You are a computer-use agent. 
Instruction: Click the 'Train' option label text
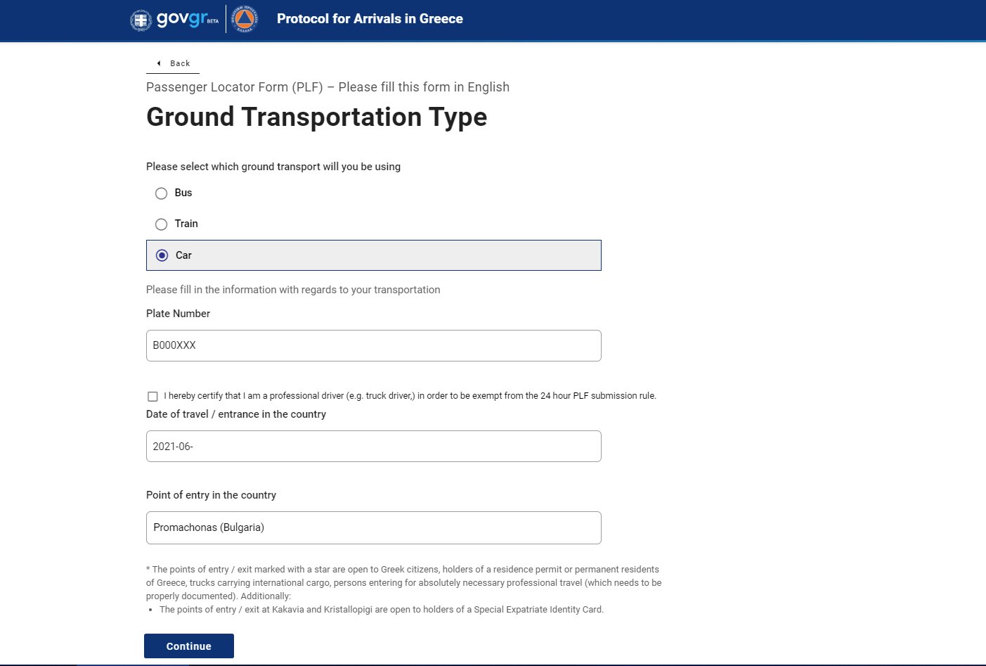[x=186, y=224]
